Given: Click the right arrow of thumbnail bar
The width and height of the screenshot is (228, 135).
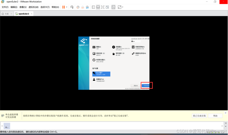Looking at the screenshot, I should 222,126.
